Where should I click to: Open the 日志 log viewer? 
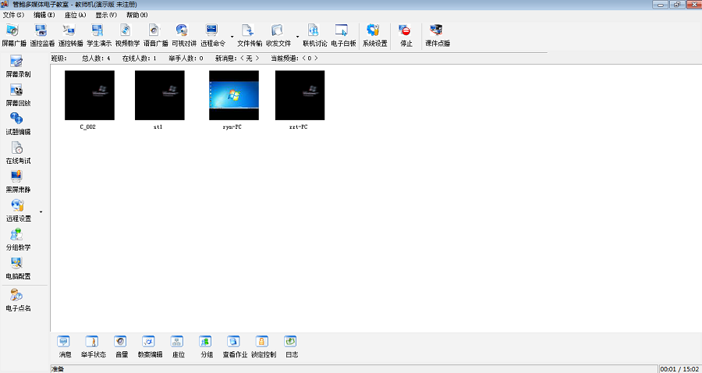292,346
